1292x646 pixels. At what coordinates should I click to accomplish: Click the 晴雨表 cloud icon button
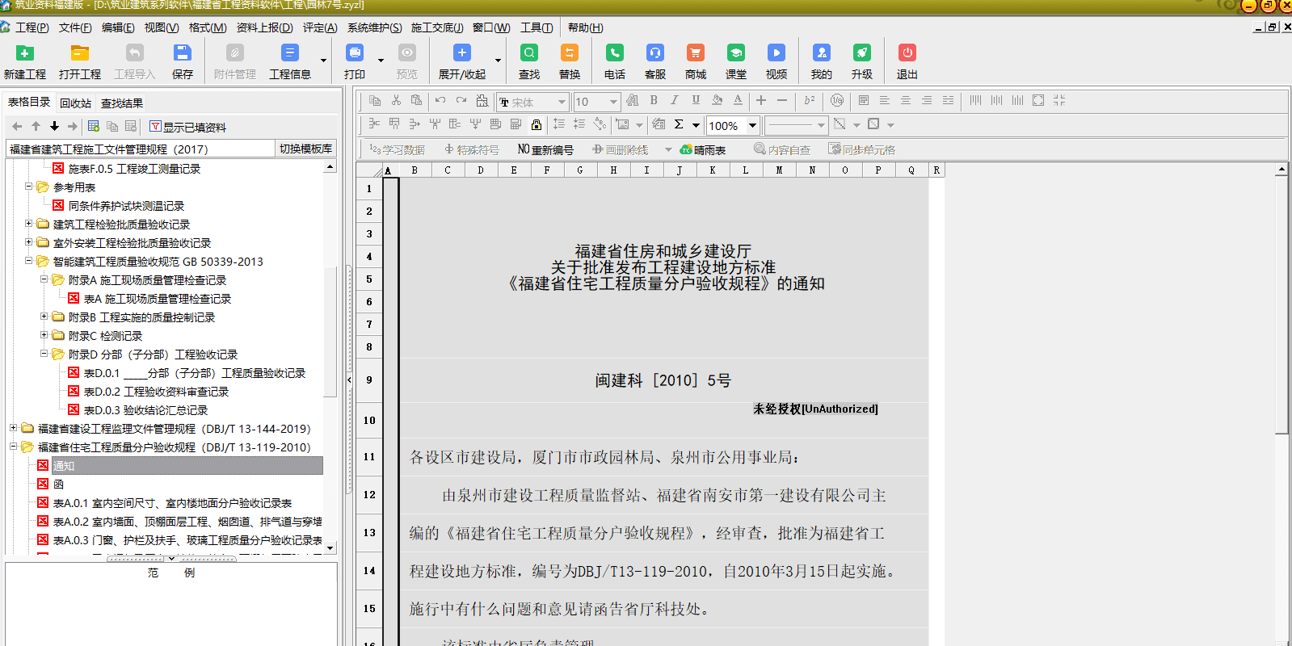click(x=703, y=149)
